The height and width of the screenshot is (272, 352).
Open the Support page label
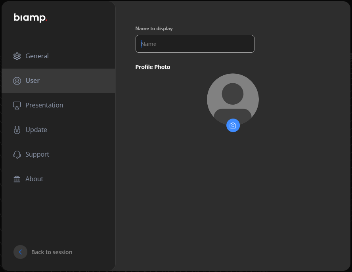click(x=37, y=155)
